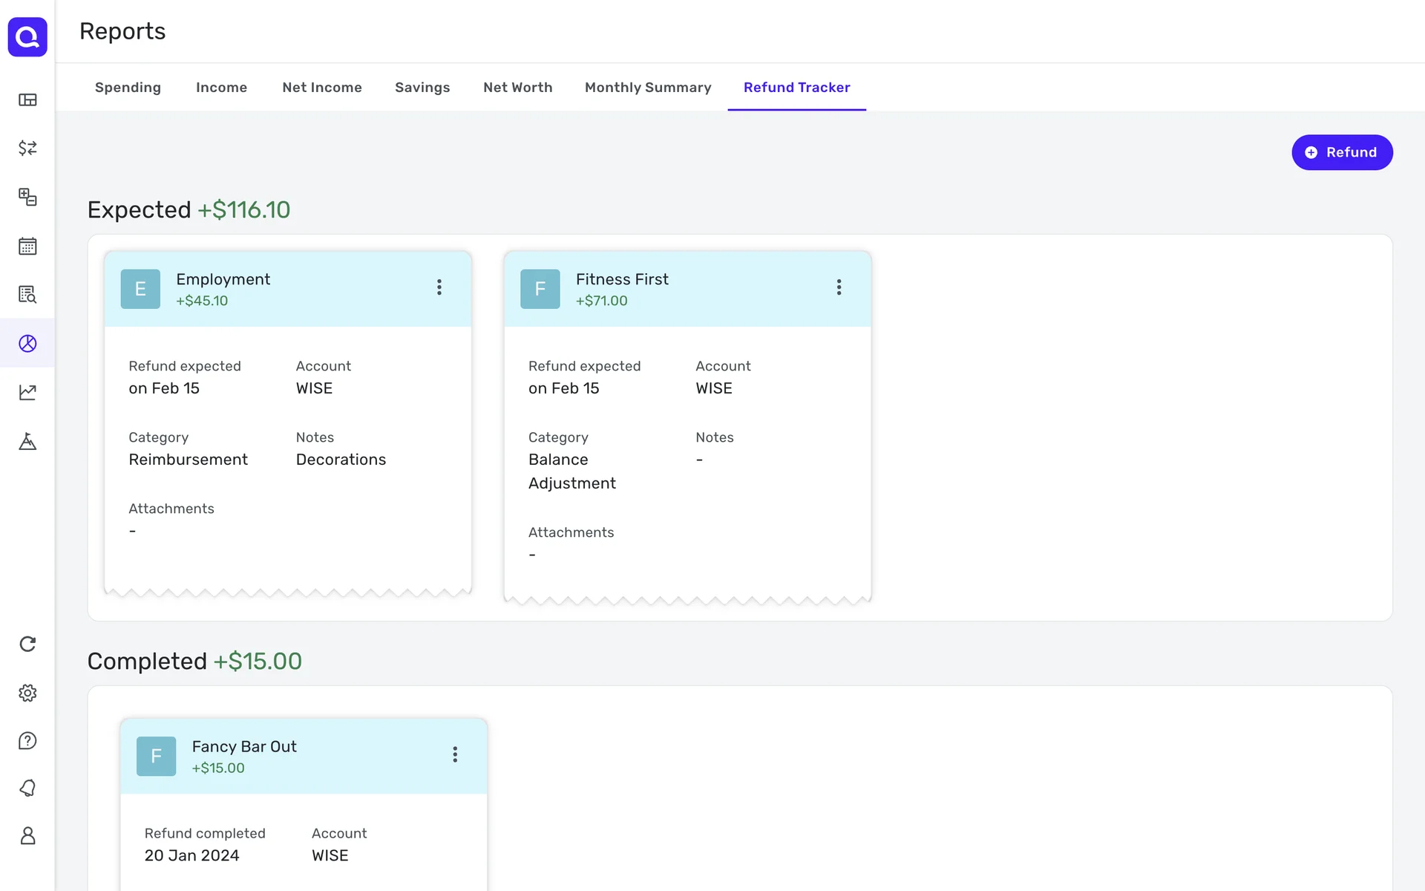
Task: Click the calendar icon in sidebar
Action: pyautogui.click(x=27, y=247)
